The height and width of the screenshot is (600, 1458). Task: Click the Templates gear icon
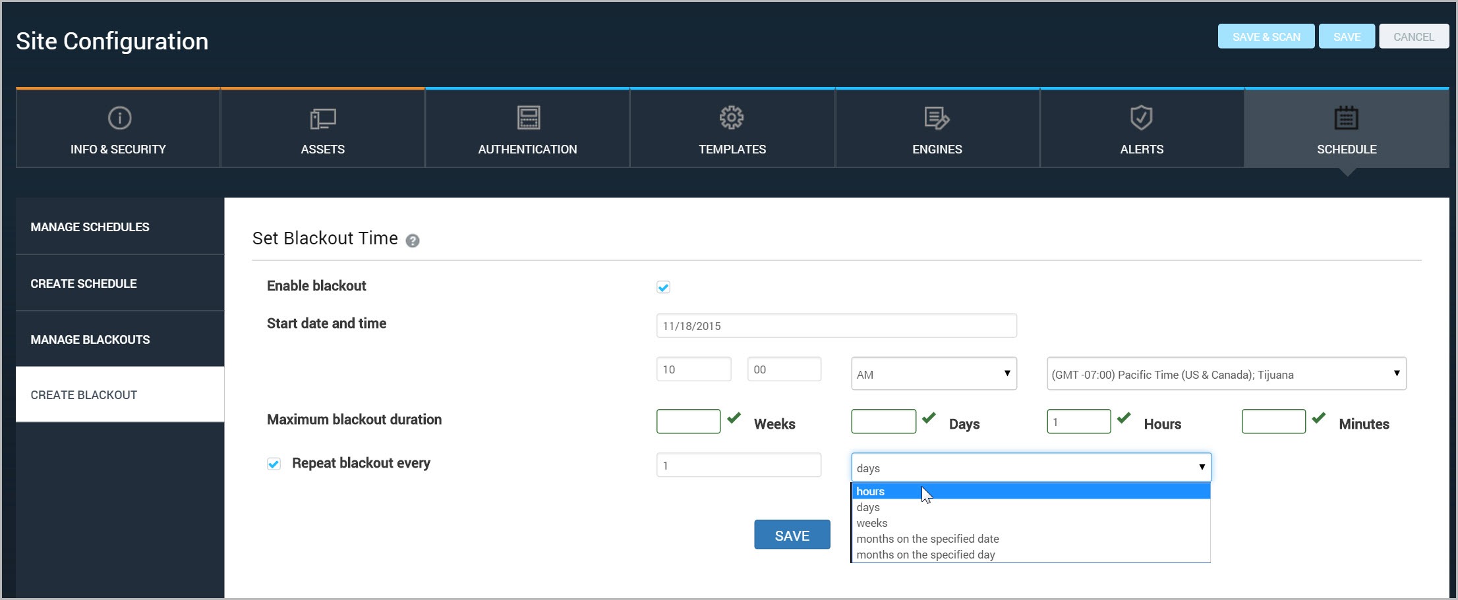tap(732, 118)
